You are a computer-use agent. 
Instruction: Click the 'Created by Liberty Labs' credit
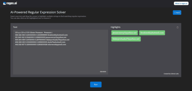pos(171,74)
